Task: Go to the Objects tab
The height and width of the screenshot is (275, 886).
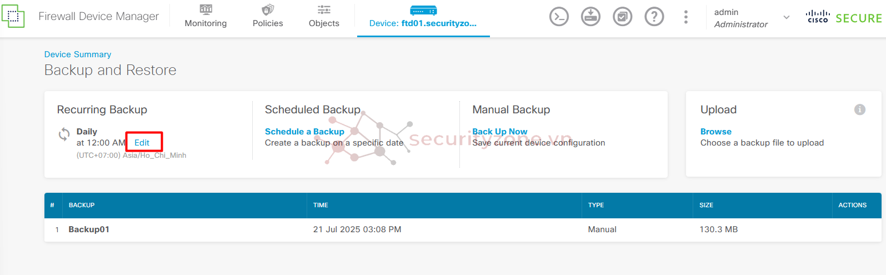Action: click(324, 17)
